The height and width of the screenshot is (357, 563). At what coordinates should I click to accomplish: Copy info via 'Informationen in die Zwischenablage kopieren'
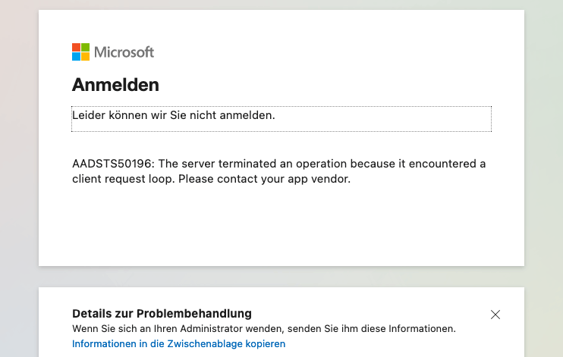pyautogui.click(x=179, y=343)
